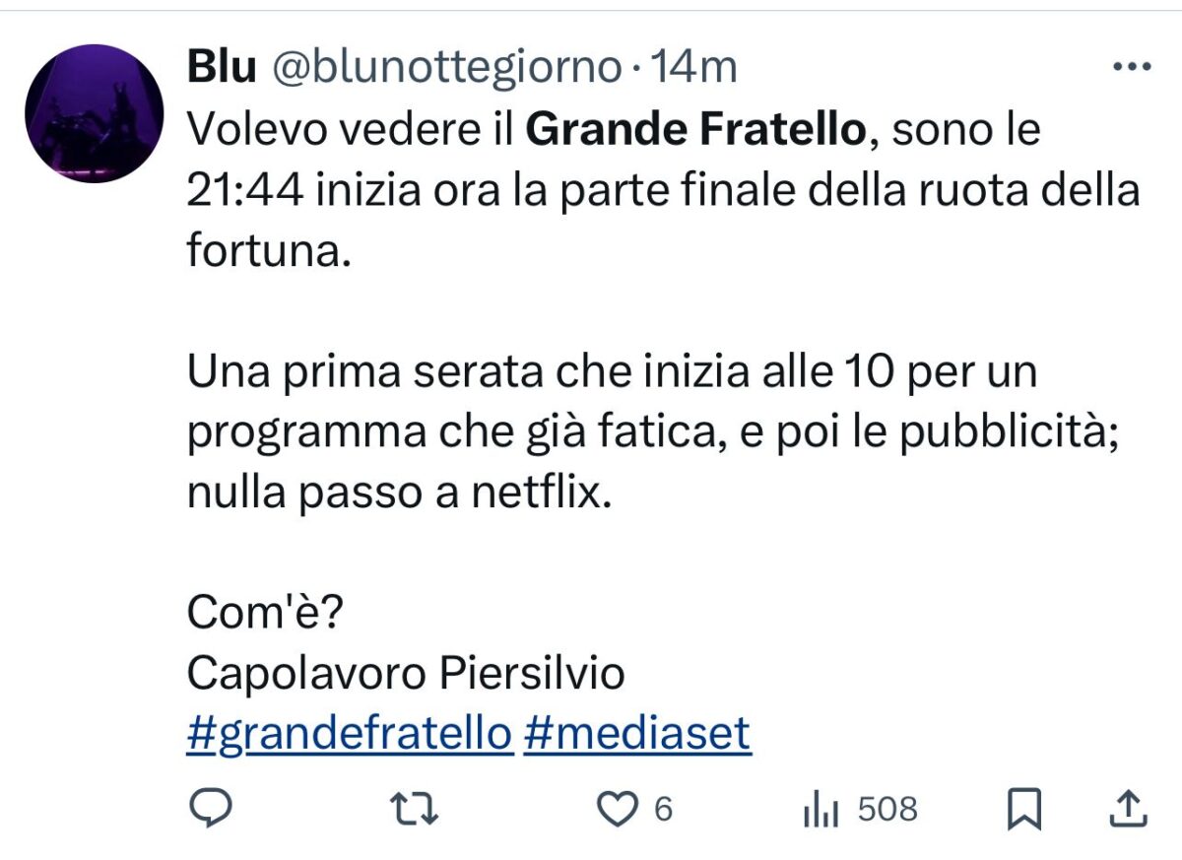
Task: Click the bold Grande Fratello text
Action: 694,129
